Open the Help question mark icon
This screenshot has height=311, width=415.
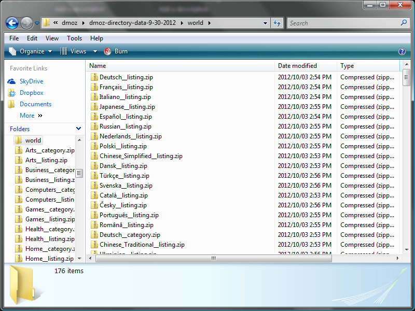(402, 51)
